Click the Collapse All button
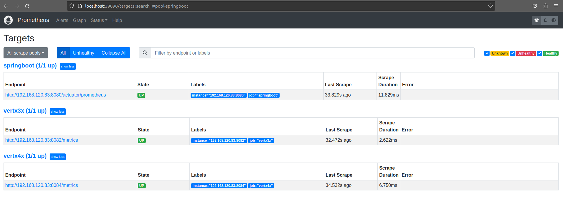 114,53
